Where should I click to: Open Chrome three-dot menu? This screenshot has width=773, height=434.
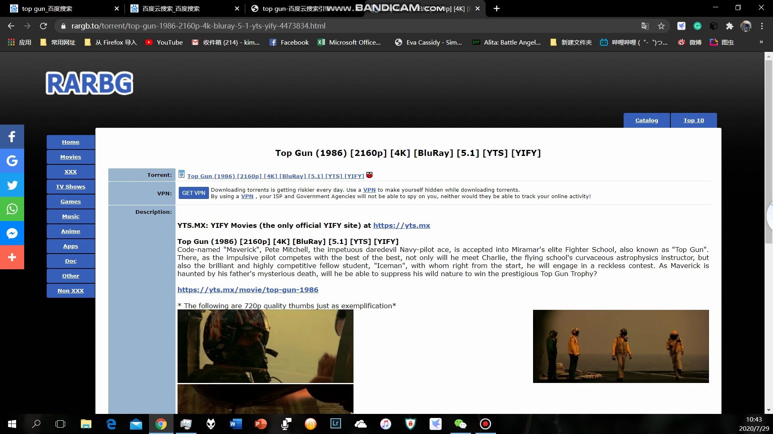click(x=762, y=26)
